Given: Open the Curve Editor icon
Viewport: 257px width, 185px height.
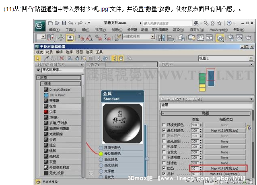Looking at the screenshot, I should [201, 38].
